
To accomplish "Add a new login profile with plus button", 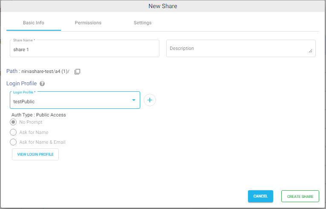I will tap(150, 100).
